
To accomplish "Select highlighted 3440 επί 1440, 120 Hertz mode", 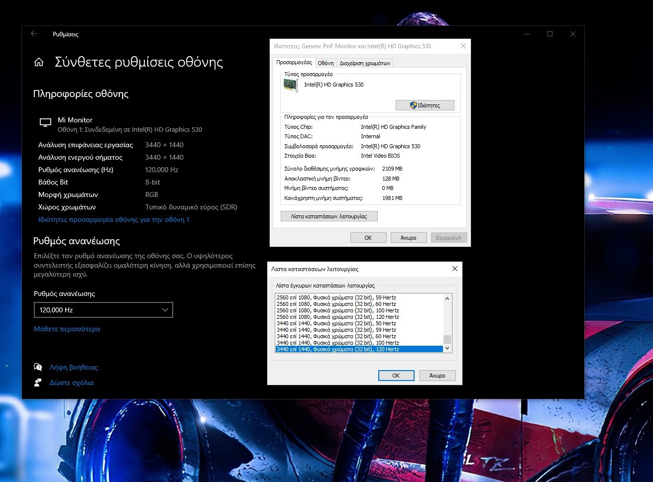I will point(359,349).
